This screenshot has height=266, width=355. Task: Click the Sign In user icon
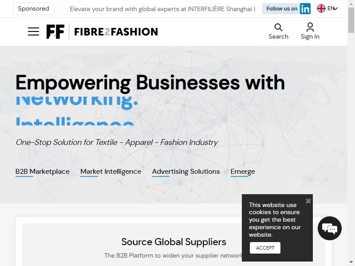(x=310, y=27)
